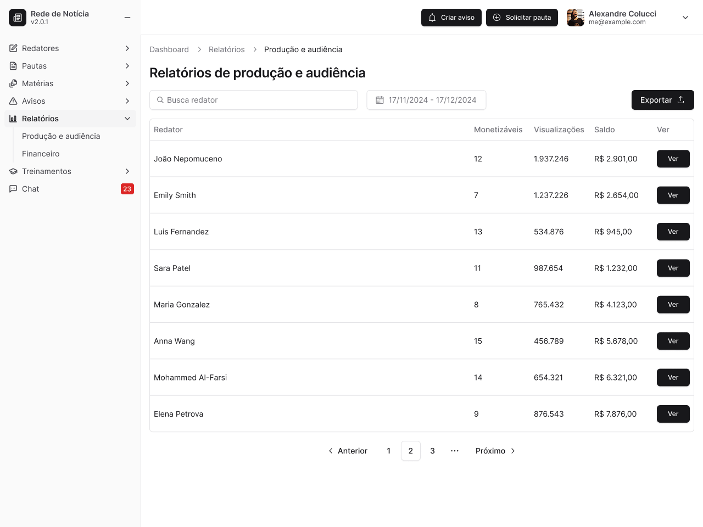Switch to the Financeiro report

point(40,154)
